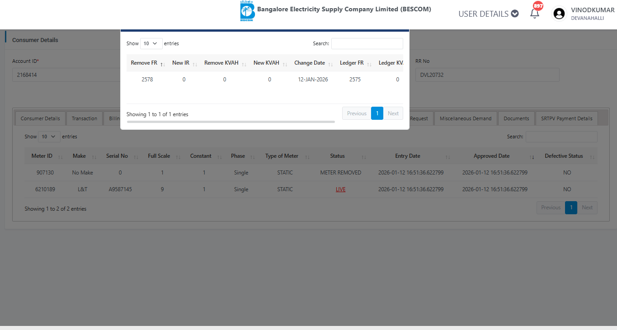Screen dimensions: 617x330
Task: Click Next button in modal pagination
Action: pyautogui.click(x=393, y=113)
